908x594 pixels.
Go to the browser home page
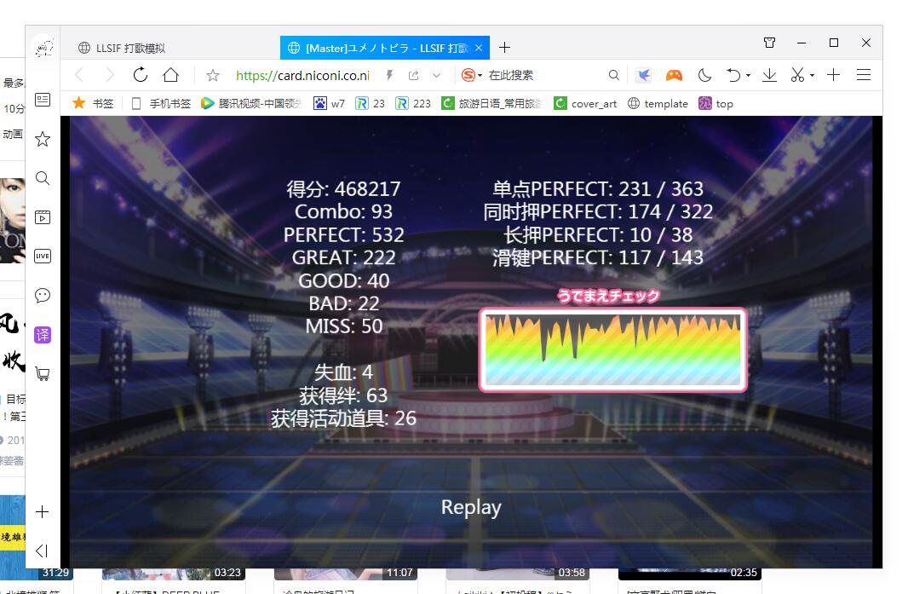(x=171, y=75)
